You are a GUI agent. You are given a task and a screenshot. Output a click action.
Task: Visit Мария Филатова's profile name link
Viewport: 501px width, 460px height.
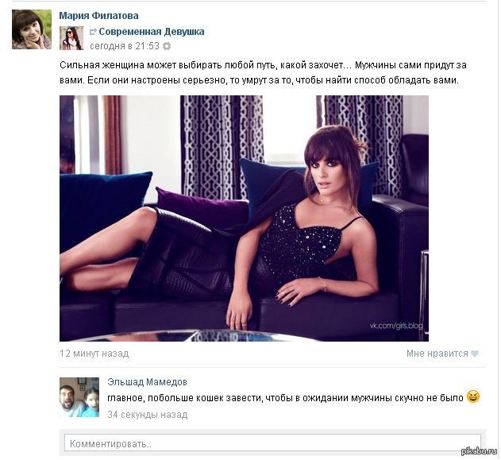point(98,16)
